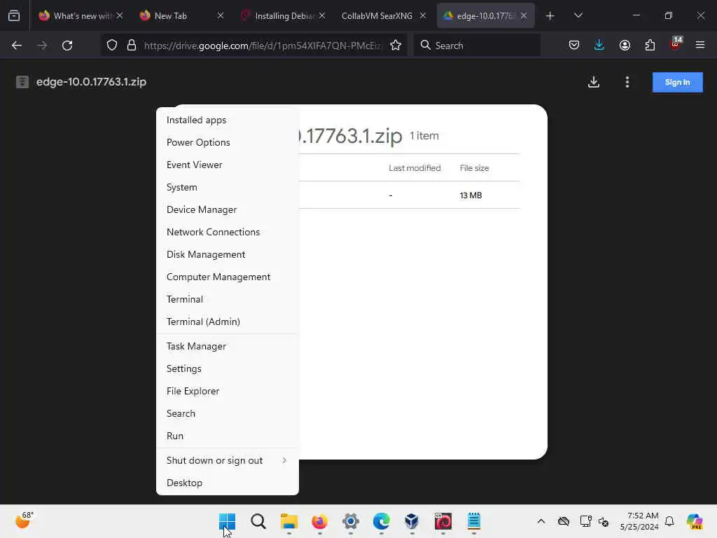The image size is (717, 538).
Task: Download edge-10.0.17763.1.zip from Drive
Action: tap(594, 83)
